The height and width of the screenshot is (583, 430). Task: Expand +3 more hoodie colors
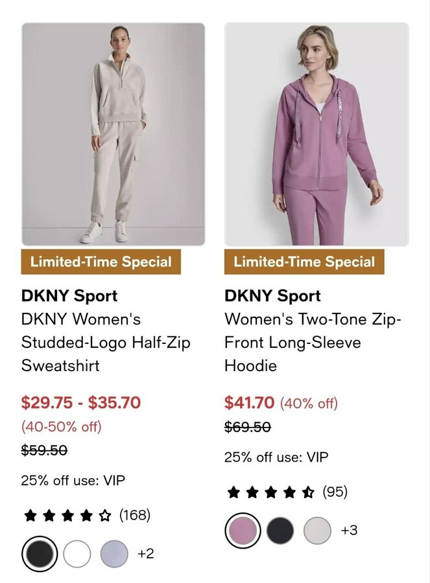pos(349,531)
